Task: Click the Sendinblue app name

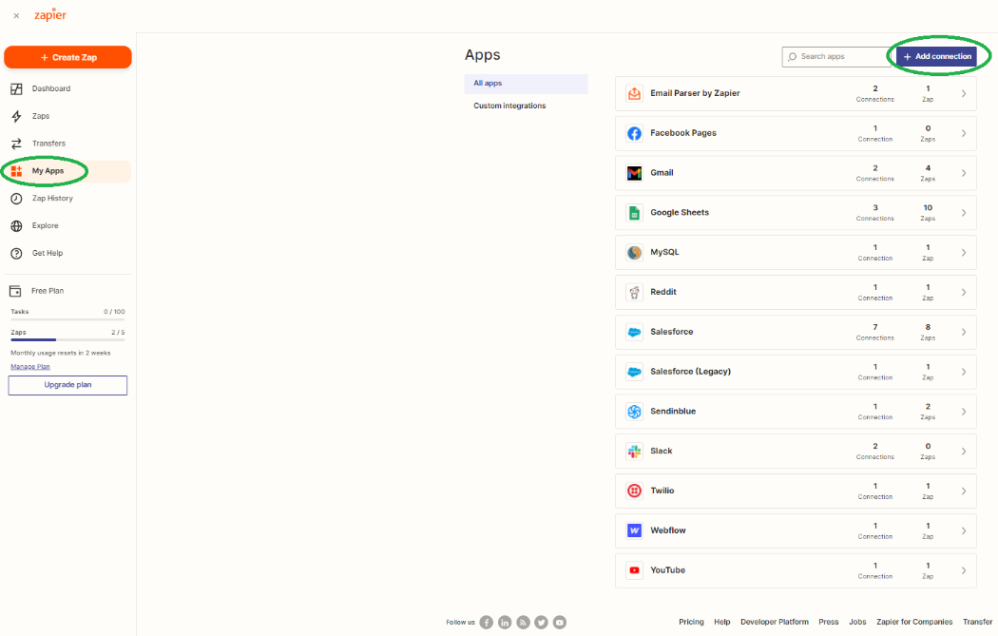Action: [x=673, y=412]
